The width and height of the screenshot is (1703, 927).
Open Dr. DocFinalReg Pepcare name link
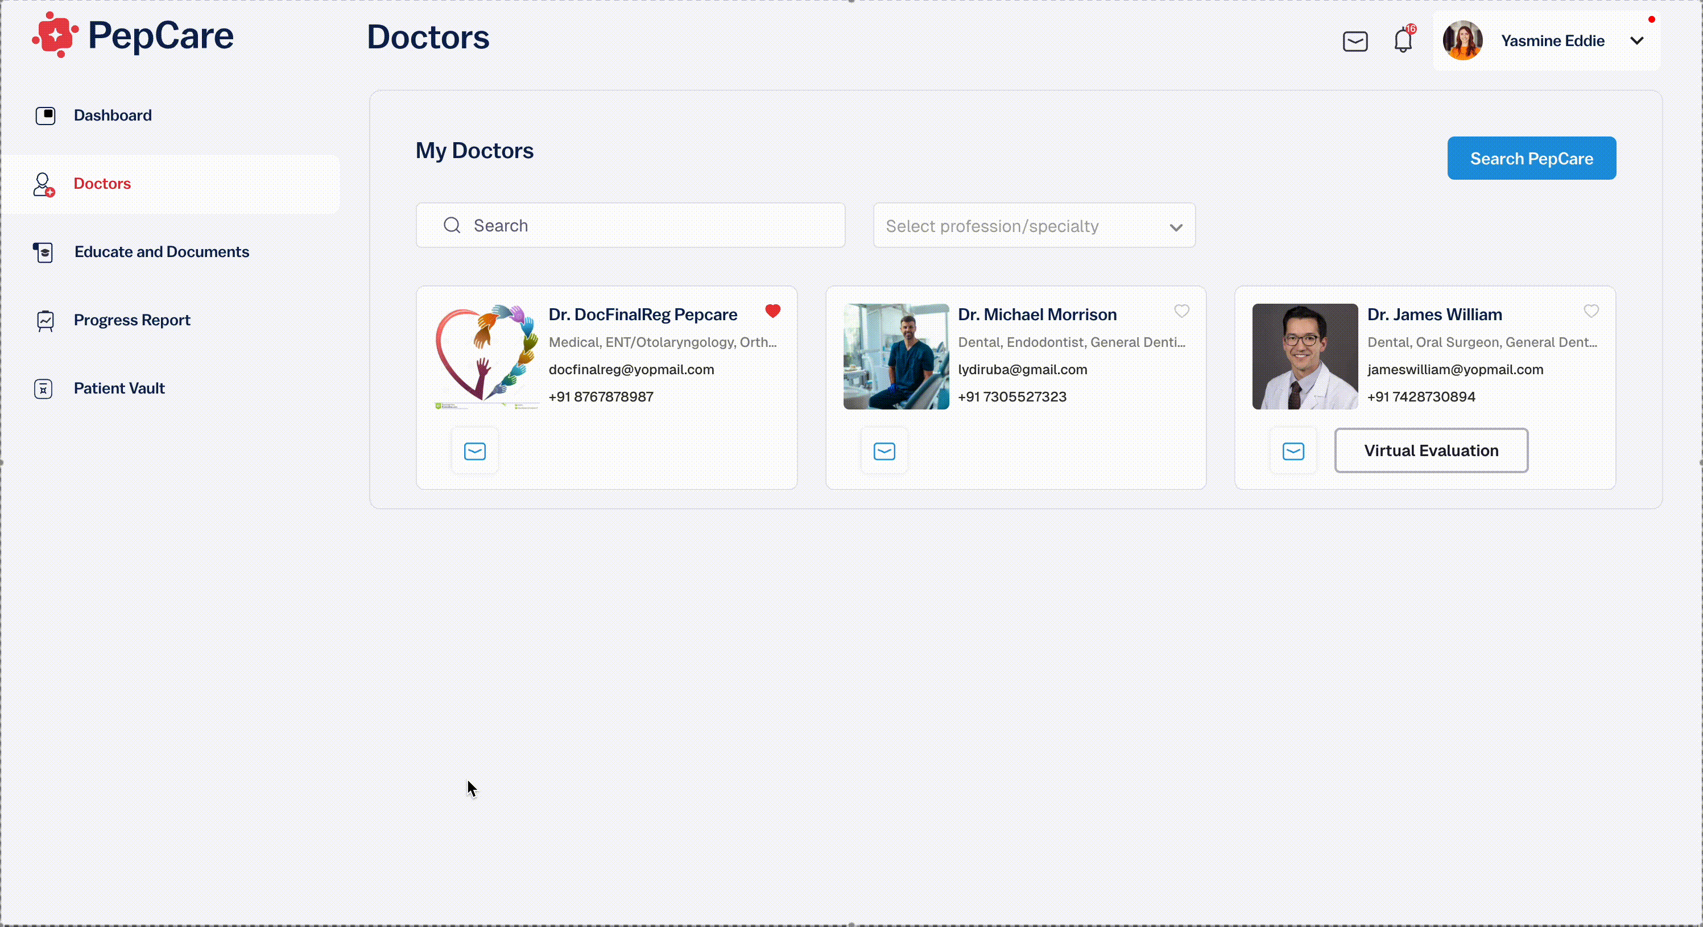point(643,314)
